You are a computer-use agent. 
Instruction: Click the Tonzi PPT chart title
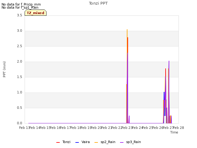pyautogui.click(x=98, y=3)
